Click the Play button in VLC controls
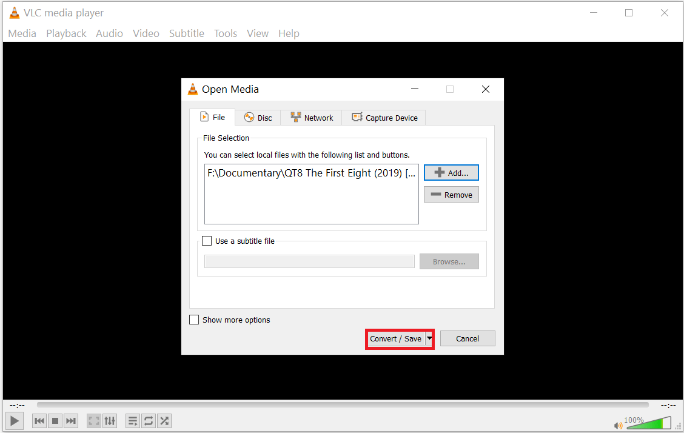 pyautogui.click(x=14, y=421)
